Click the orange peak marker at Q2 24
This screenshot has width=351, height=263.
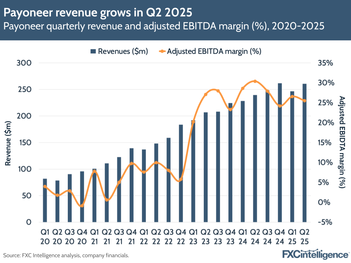tap(255, 81)
